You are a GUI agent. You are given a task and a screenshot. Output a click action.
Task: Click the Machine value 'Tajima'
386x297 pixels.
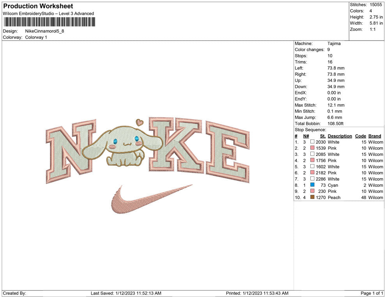334,43
